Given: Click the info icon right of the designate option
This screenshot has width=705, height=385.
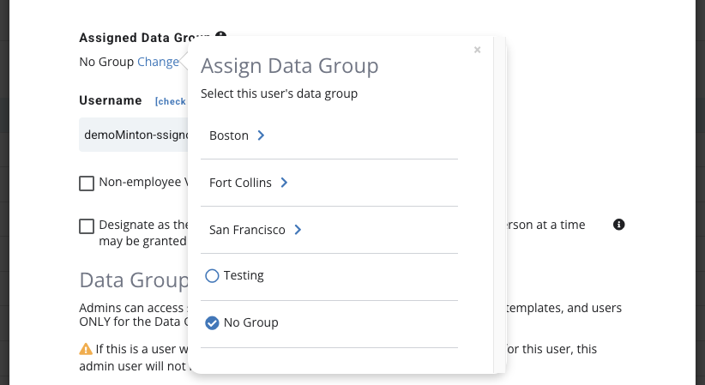Looking at the screenshot, I should click(619, 225).
